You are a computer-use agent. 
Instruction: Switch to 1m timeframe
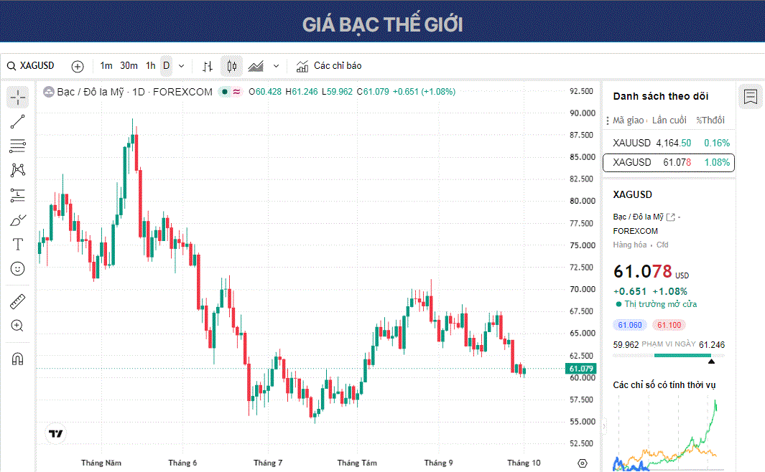[x=106, y=66]
